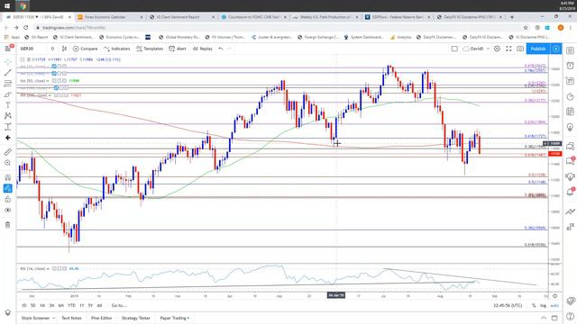Toggle percent scale on the price axis

point(534,305)
